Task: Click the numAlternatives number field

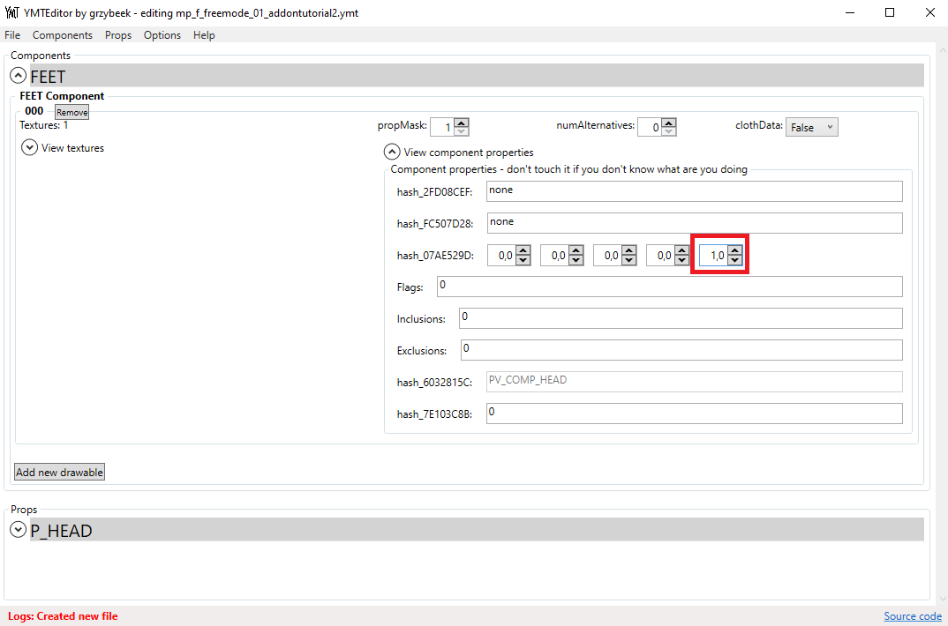Action: point(650,127)
